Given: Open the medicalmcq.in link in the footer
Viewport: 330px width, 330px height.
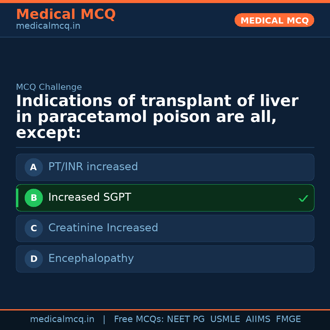Looking at the screenshot, I should click(x=62, y=319).
